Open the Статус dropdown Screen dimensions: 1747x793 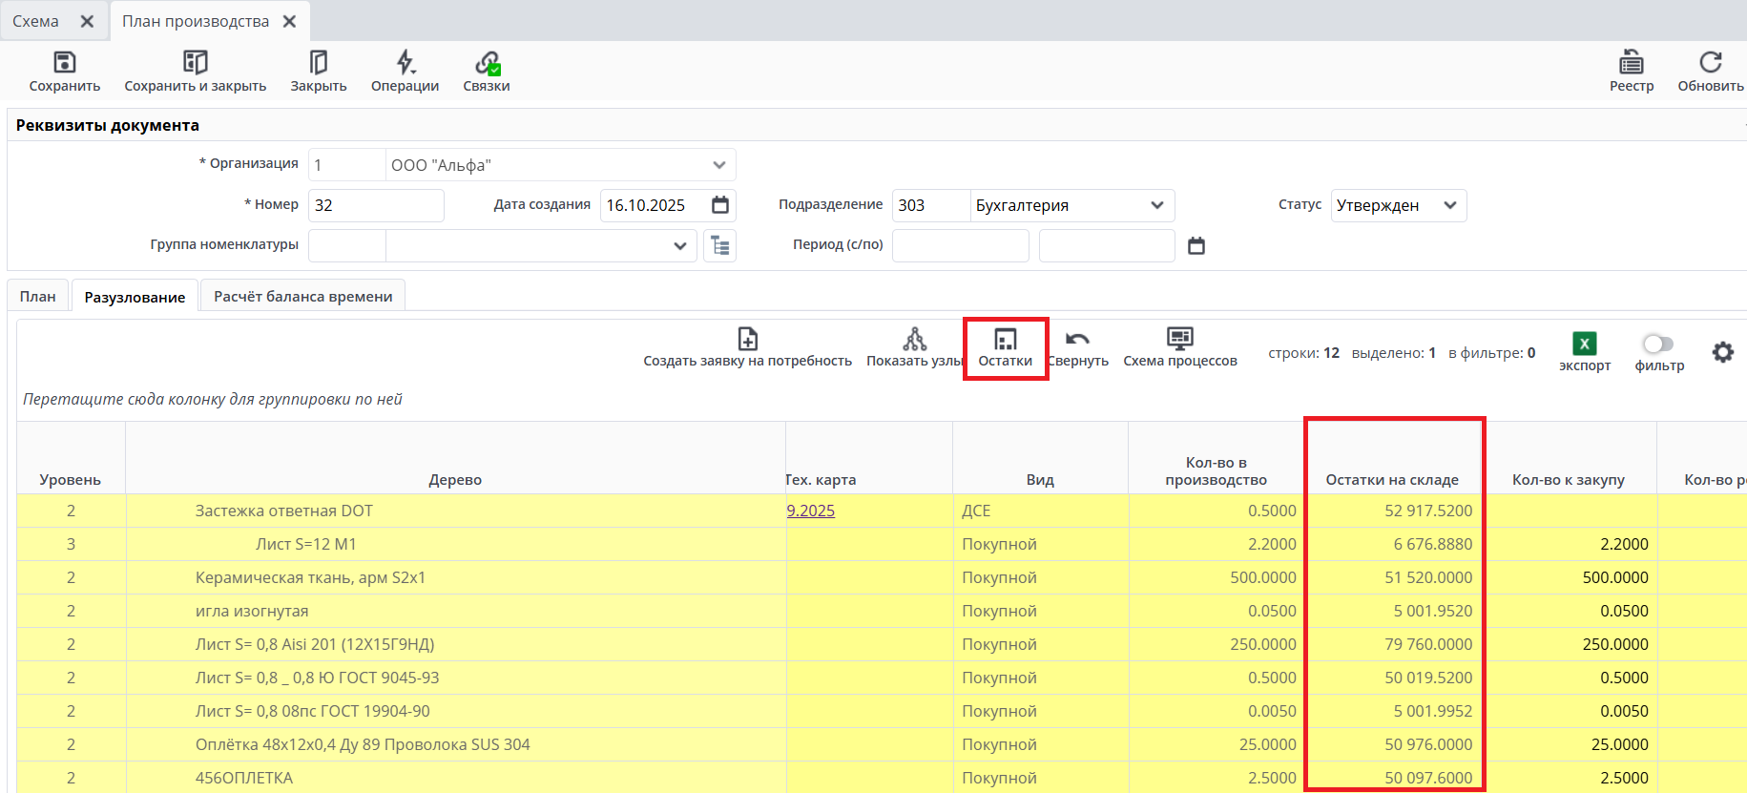(1449, 205)
